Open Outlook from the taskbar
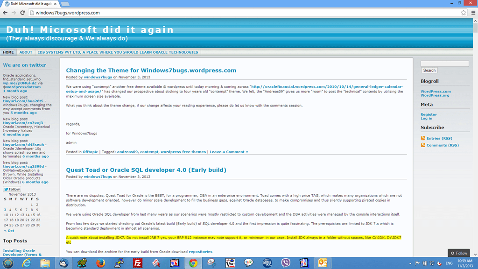This screenshot has width=478, height=269. click(323, 263)
